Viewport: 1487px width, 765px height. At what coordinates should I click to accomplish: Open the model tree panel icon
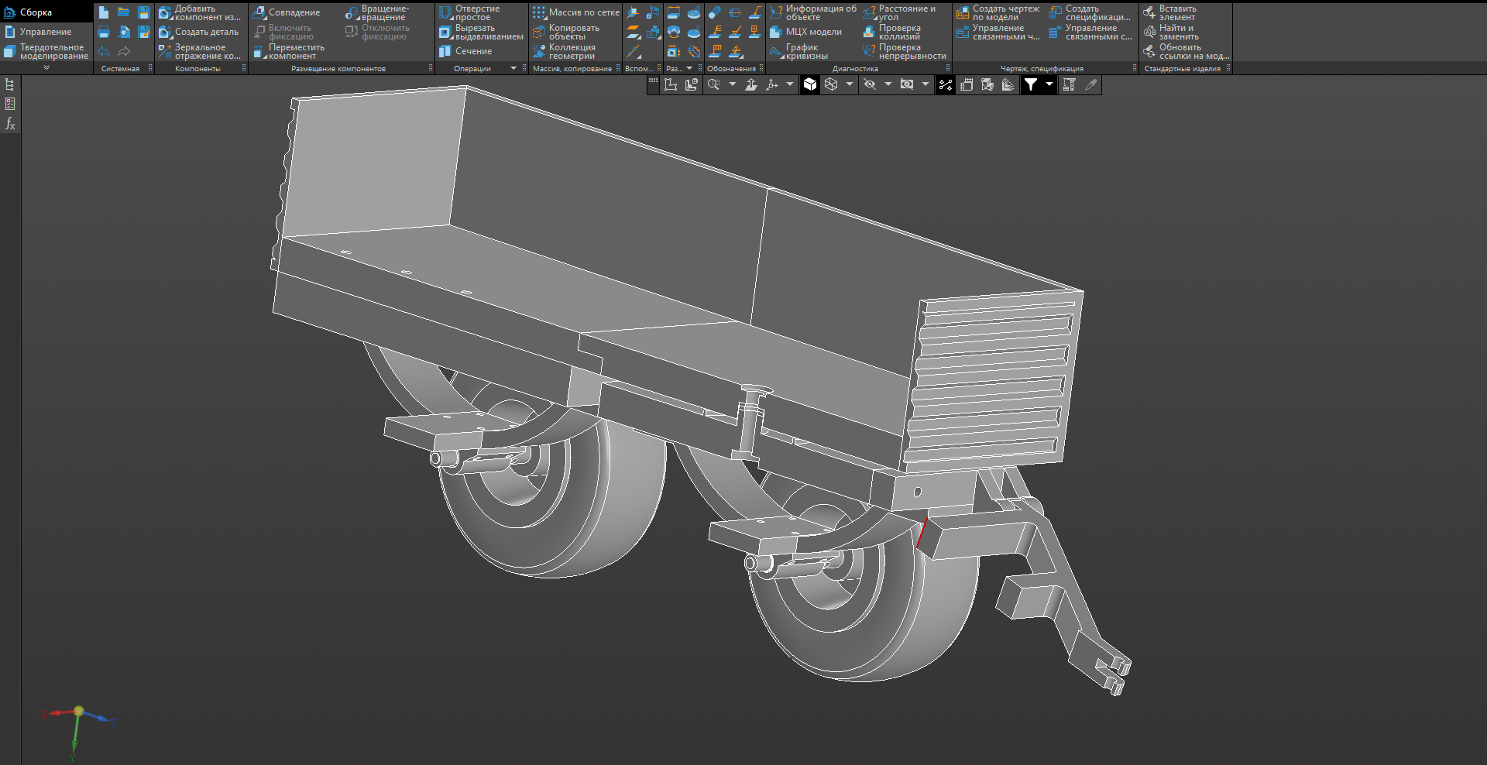10,84
